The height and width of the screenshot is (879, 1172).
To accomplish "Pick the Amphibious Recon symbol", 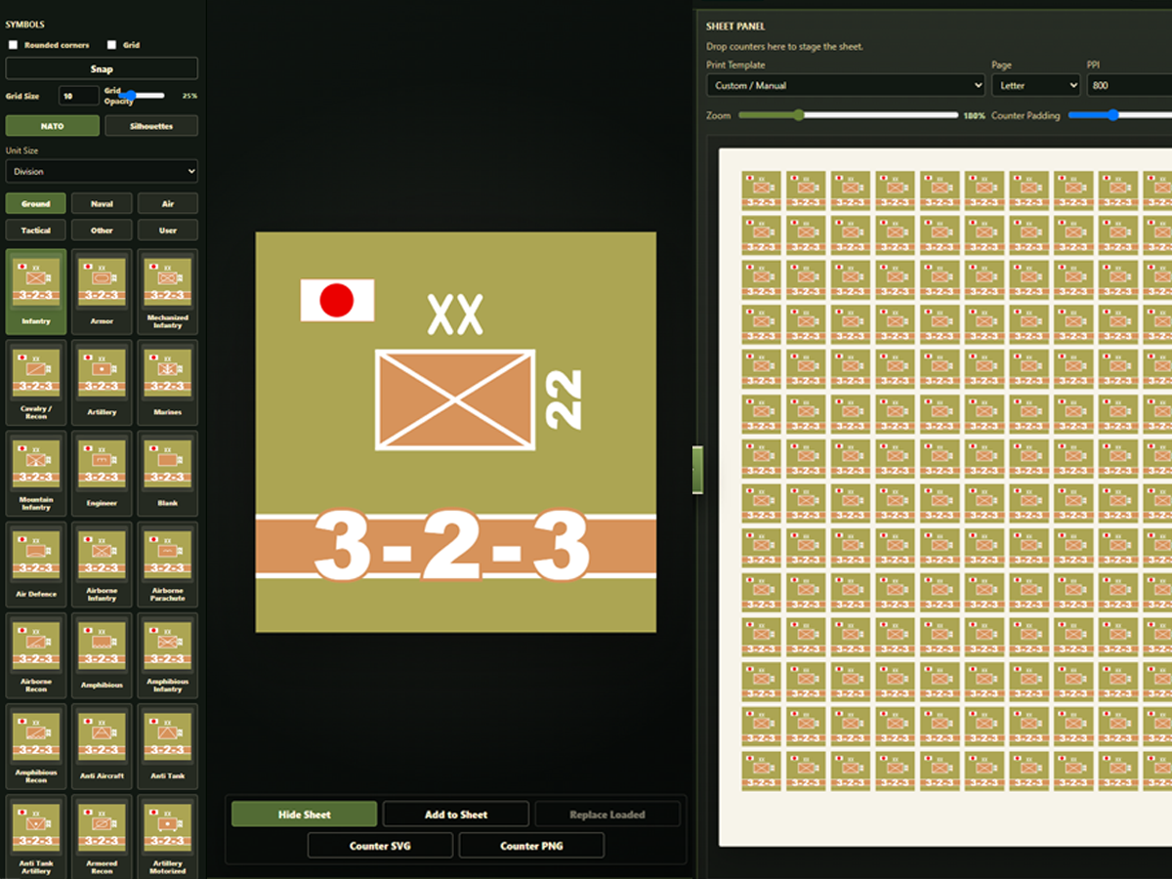I will (x=36, y=746).
